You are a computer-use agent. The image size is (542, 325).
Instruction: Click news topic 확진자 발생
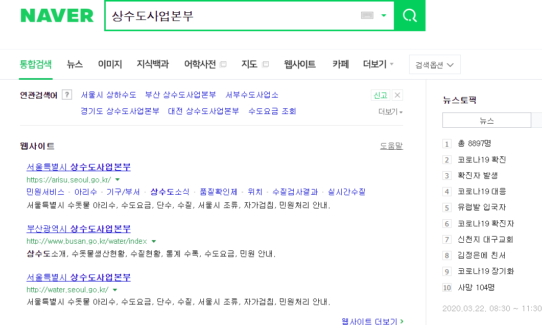tap(478, 176)
